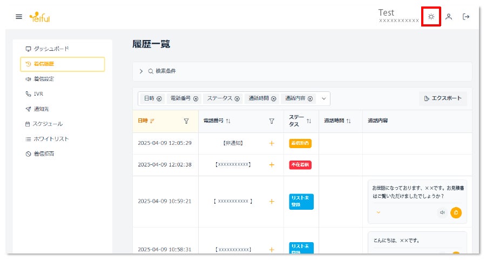Remove the 通話内容 column chip
This screenshot has width=486, height=260.
point(310,99)
